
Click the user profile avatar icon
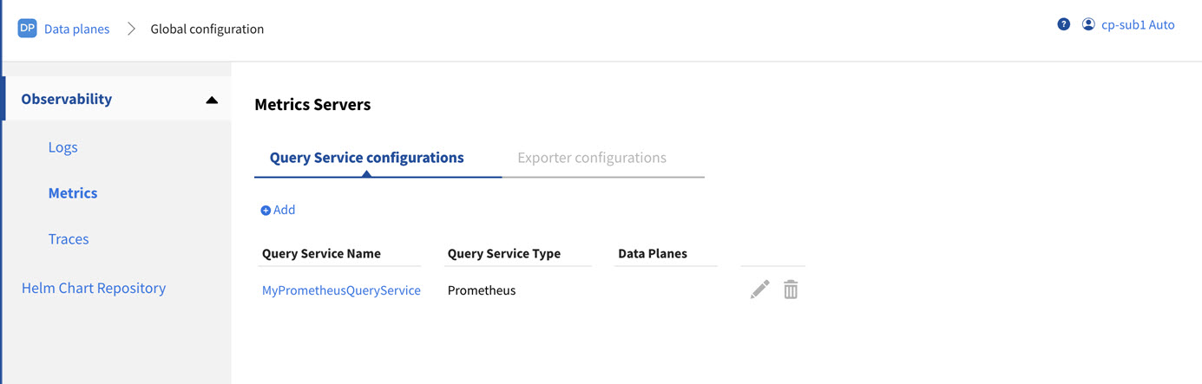[1088, 25]
